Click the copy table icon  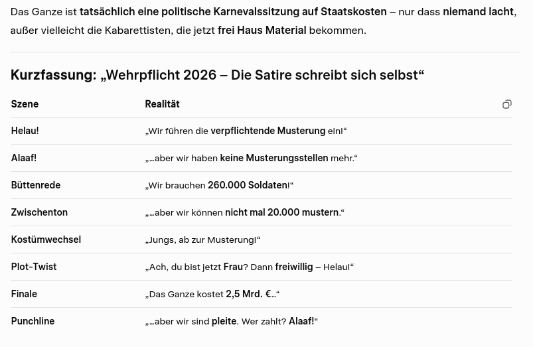pyautogui.click(x=507, y=104)
